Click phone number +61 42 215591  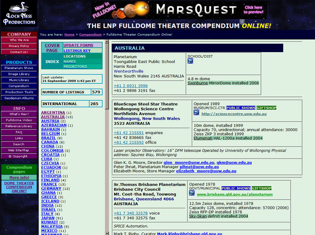point(129,133)
